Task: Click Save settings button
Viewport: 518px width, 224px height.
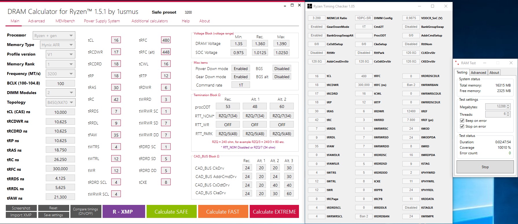Action: tap(54, 215)
